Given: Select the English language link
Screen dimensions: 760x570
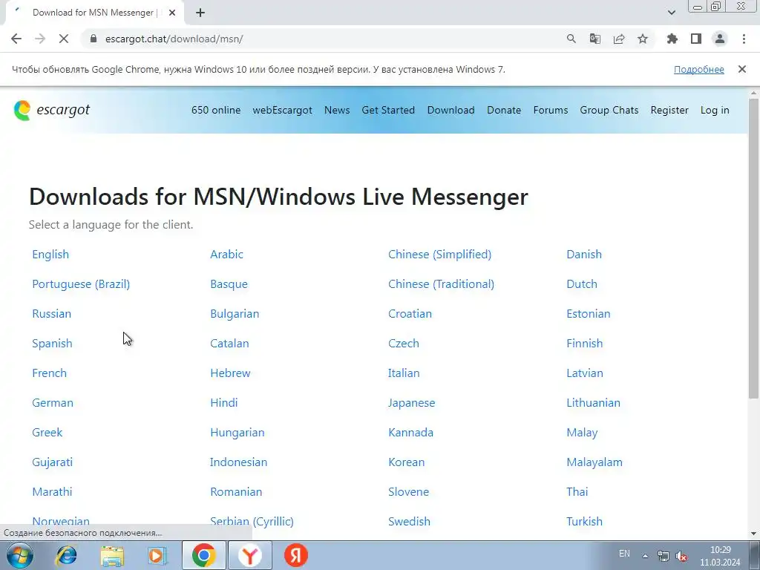Looking at the screenshot, I should (50, 255).
